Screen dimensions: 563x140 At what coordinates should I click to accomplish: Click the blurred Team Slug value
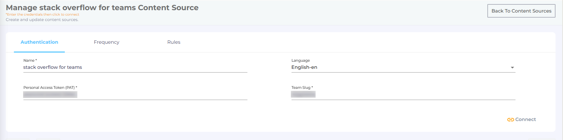[x=303, y=94]
